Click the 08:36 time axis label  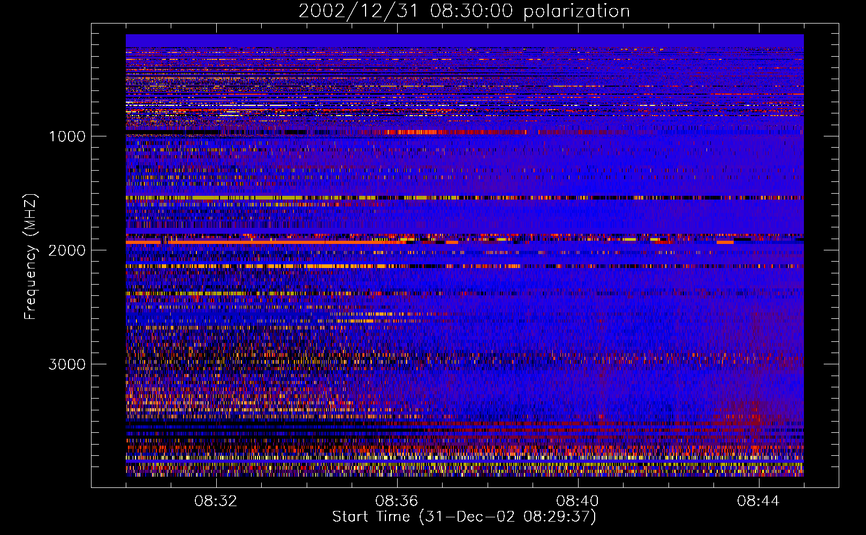[397, 501]
